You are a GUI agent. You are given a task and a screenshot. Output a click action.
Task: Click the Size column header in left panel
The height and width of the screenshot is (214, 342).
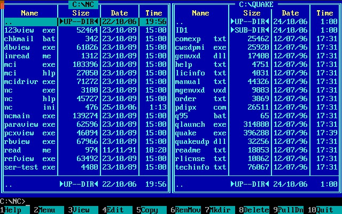pyautogui.click(x=81, y=13)
